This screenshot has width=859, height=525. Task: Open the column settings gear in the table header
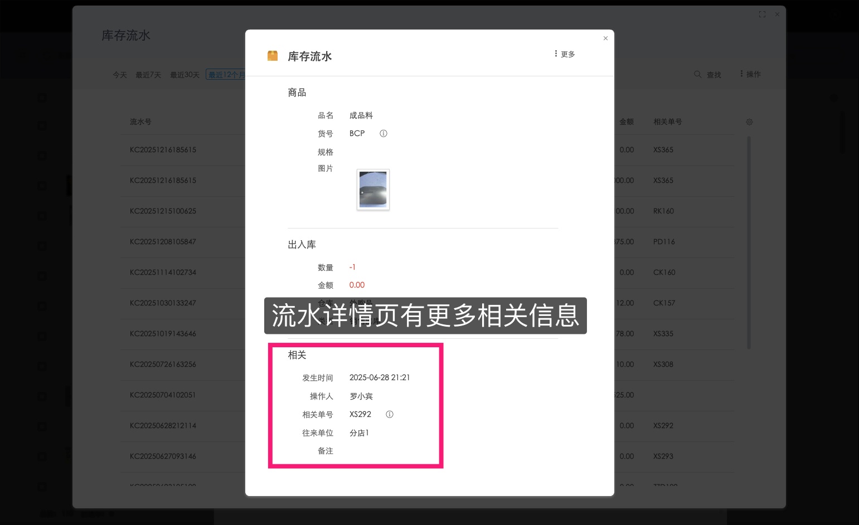(749, 122)
